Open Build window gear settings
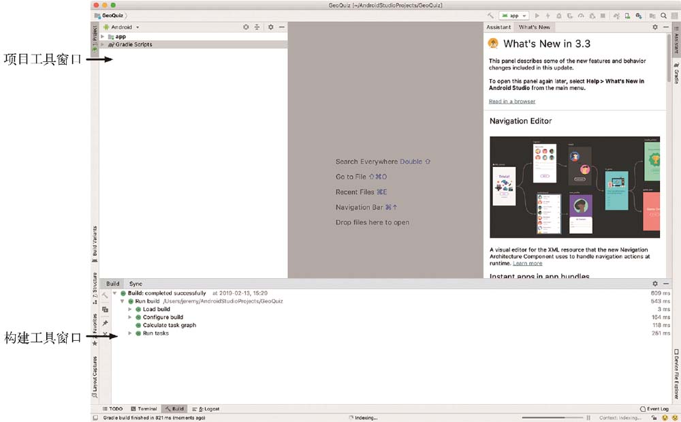The width and height of the screenshot is (681, 422). pos(655,284)
